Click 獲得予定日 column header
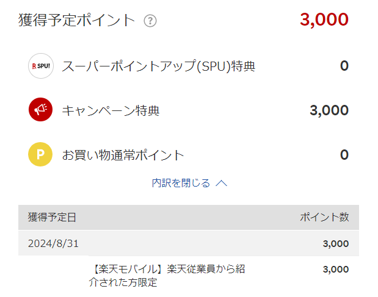The image size is (378, 297). [52, 217]
